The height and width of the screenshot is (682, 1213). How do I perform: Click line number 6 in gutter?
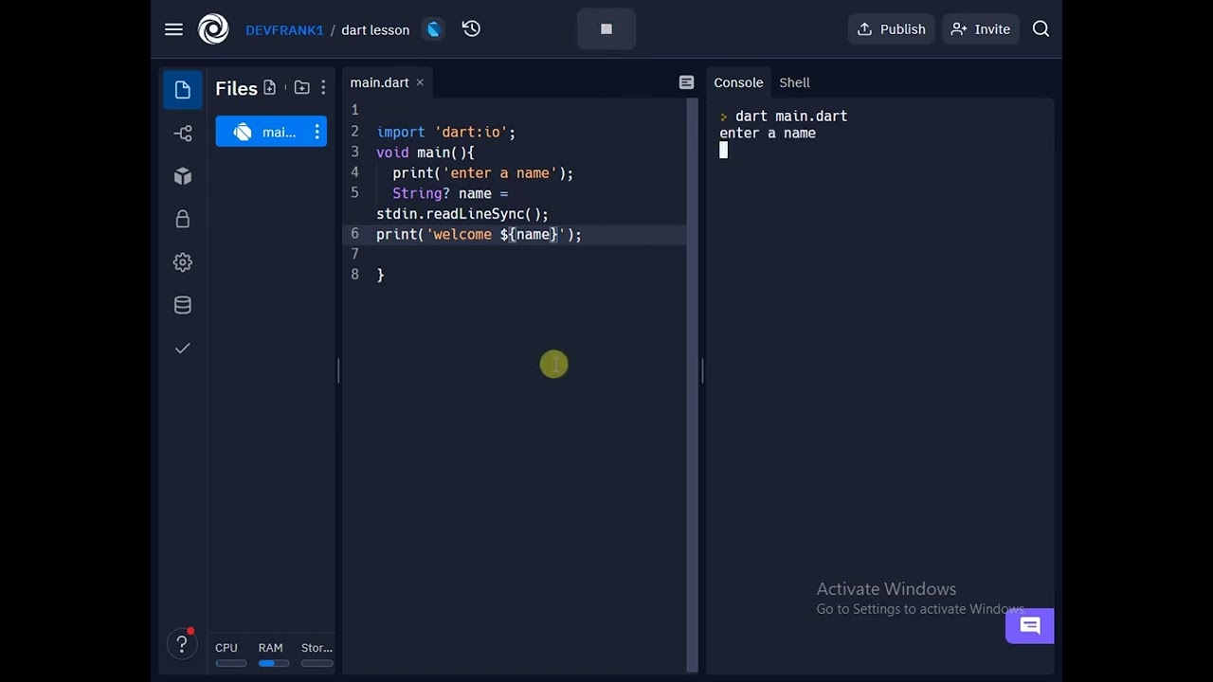tap(354, 233)
